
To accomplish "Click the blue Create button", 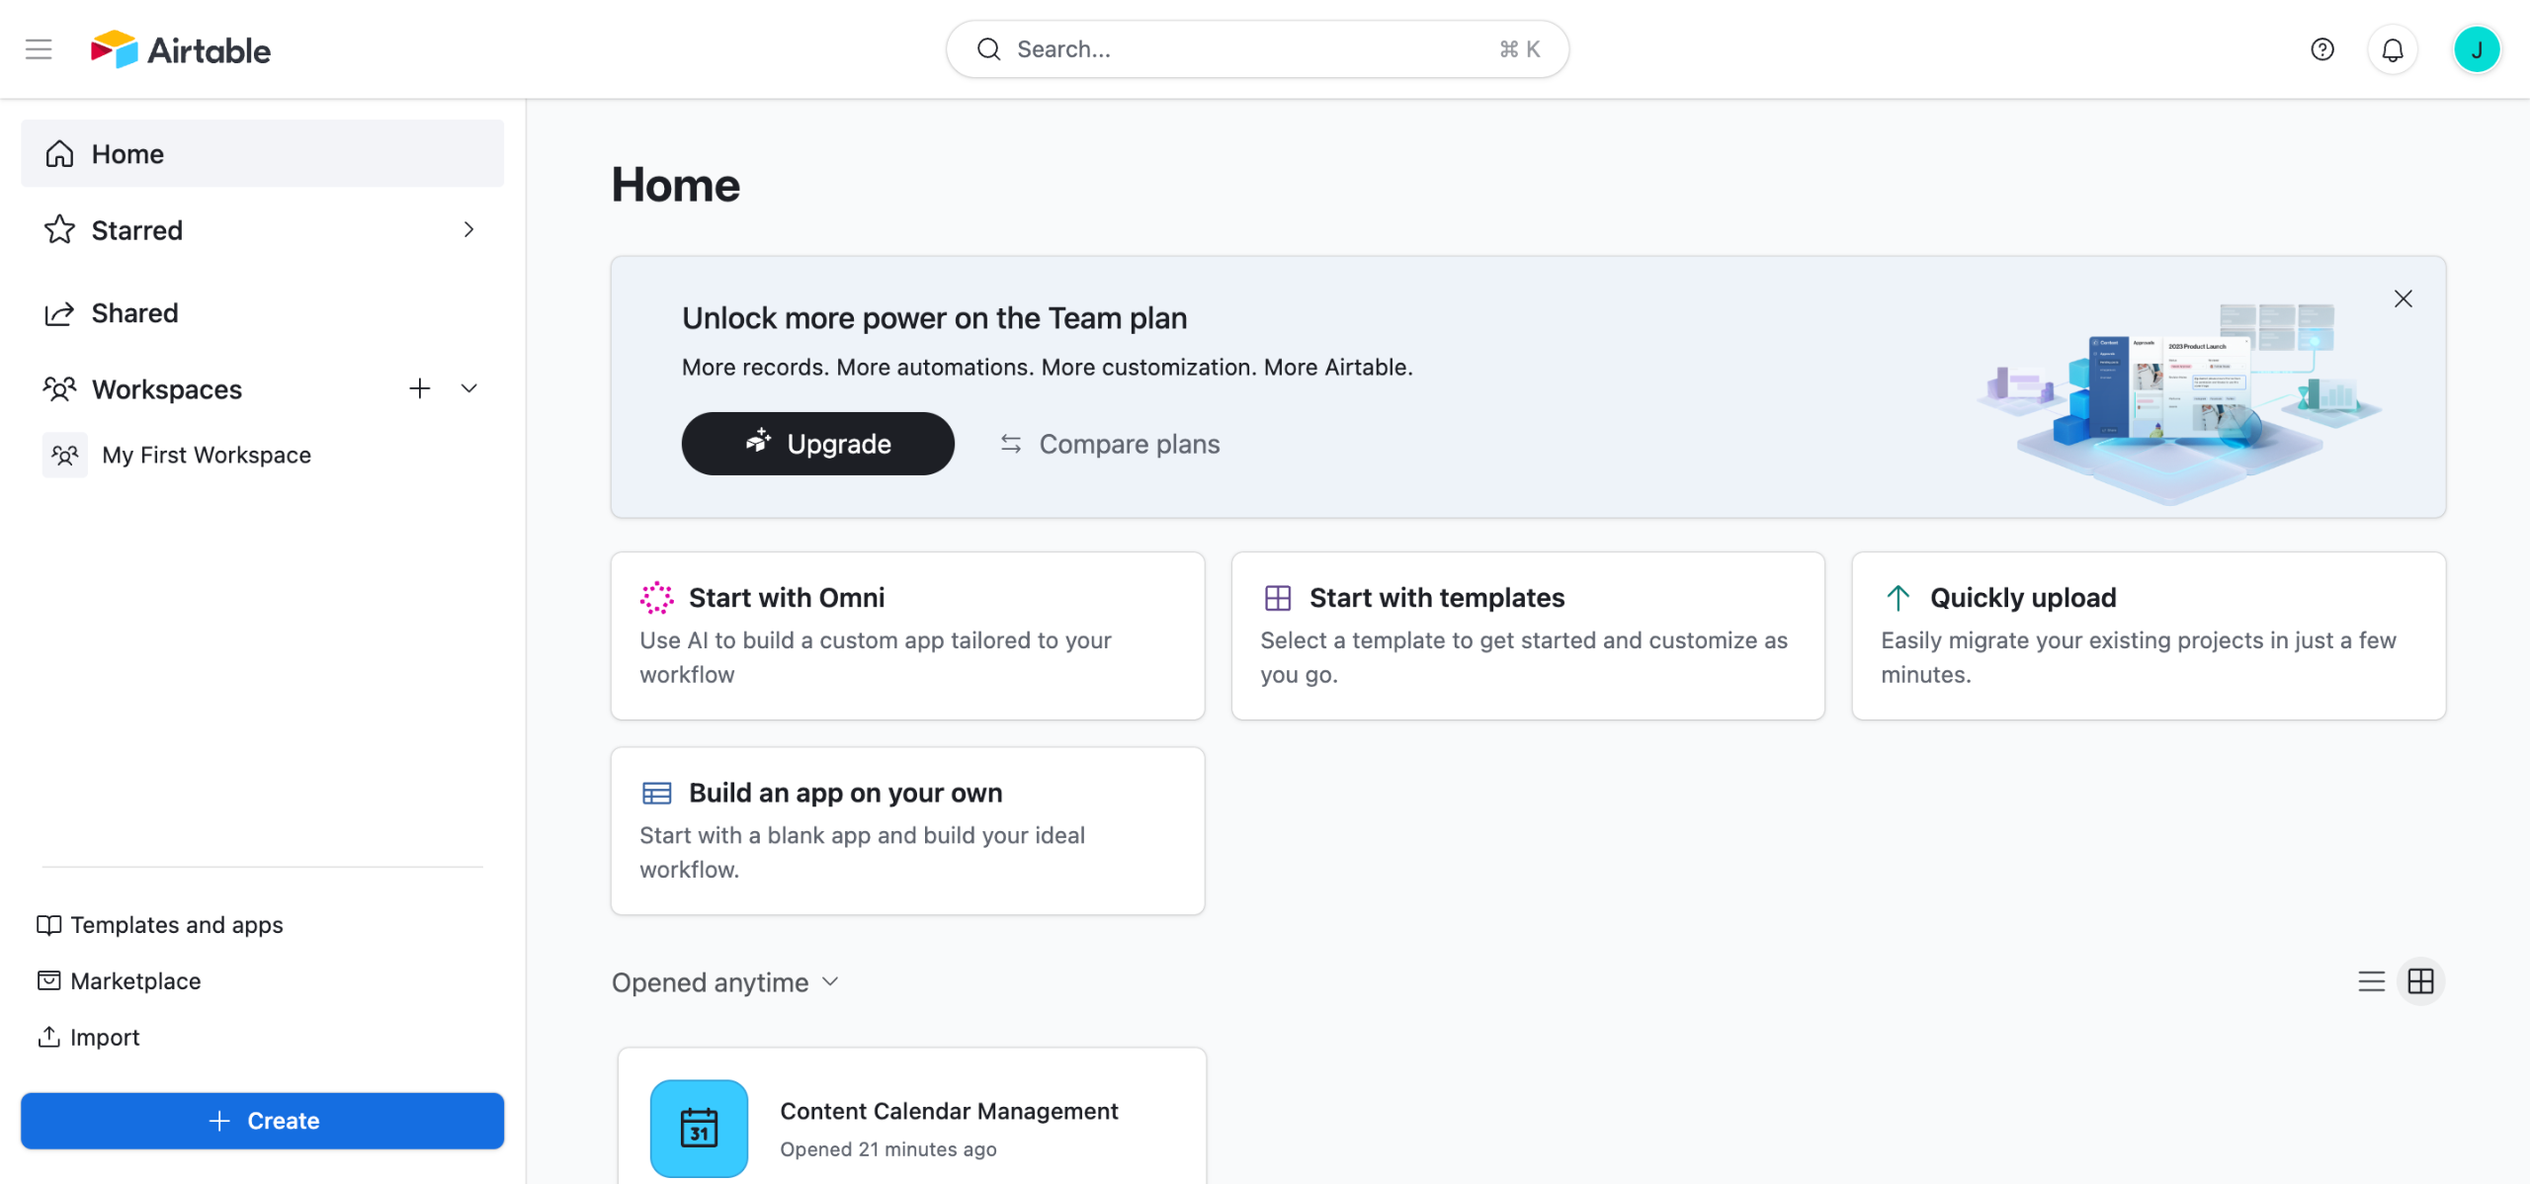I will click(x=262, y=1120).
